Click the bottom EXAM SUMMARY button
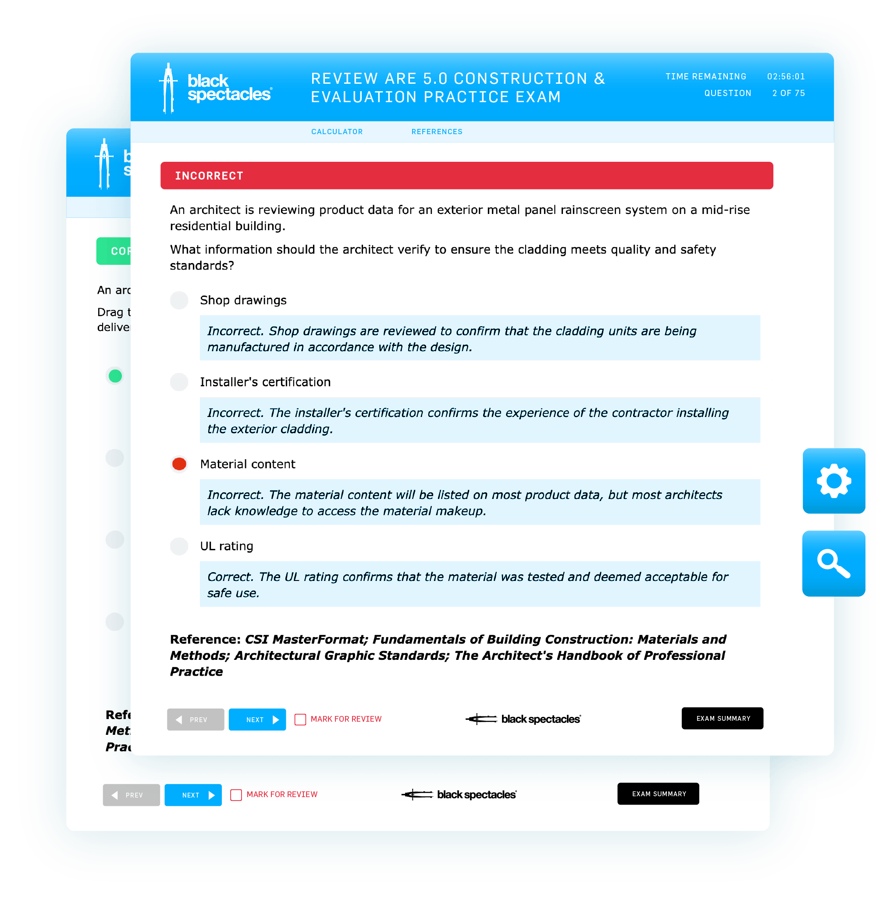Screen dimensions: 890x901 point(659,794)
